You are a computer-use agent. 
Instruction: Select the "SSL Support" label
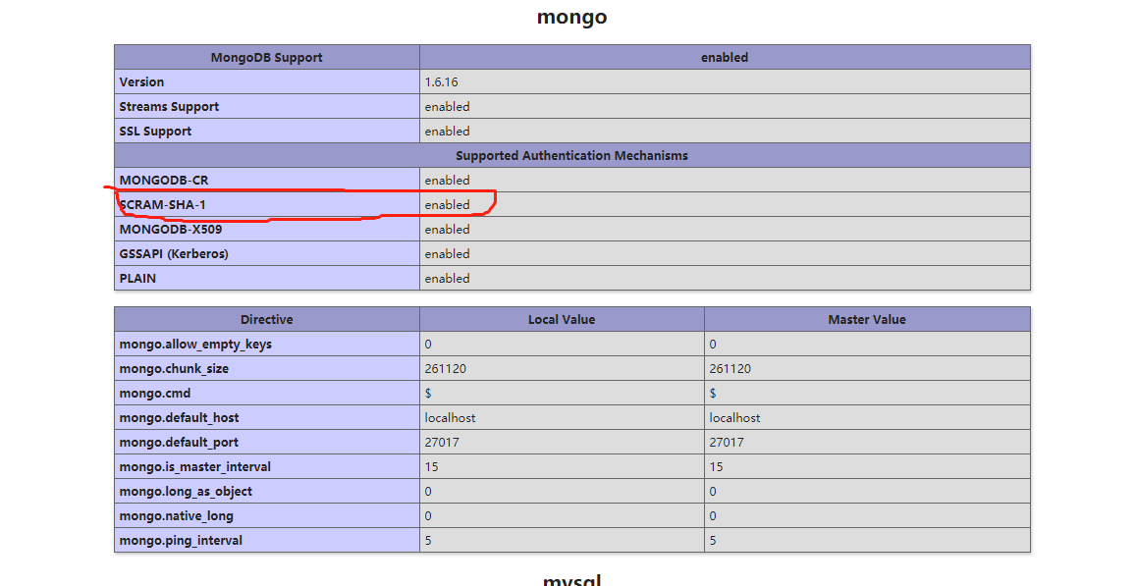(155, 132)
